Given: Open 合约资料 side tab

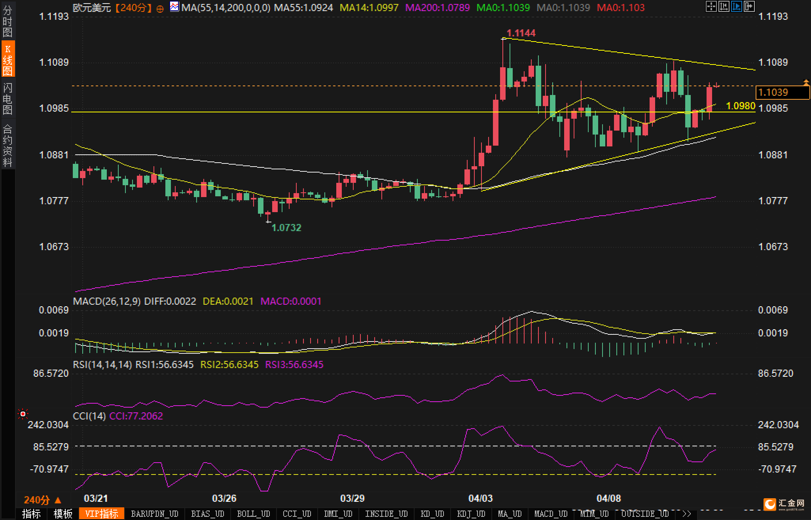Looking at the screenshot, I should coord(8,145).
